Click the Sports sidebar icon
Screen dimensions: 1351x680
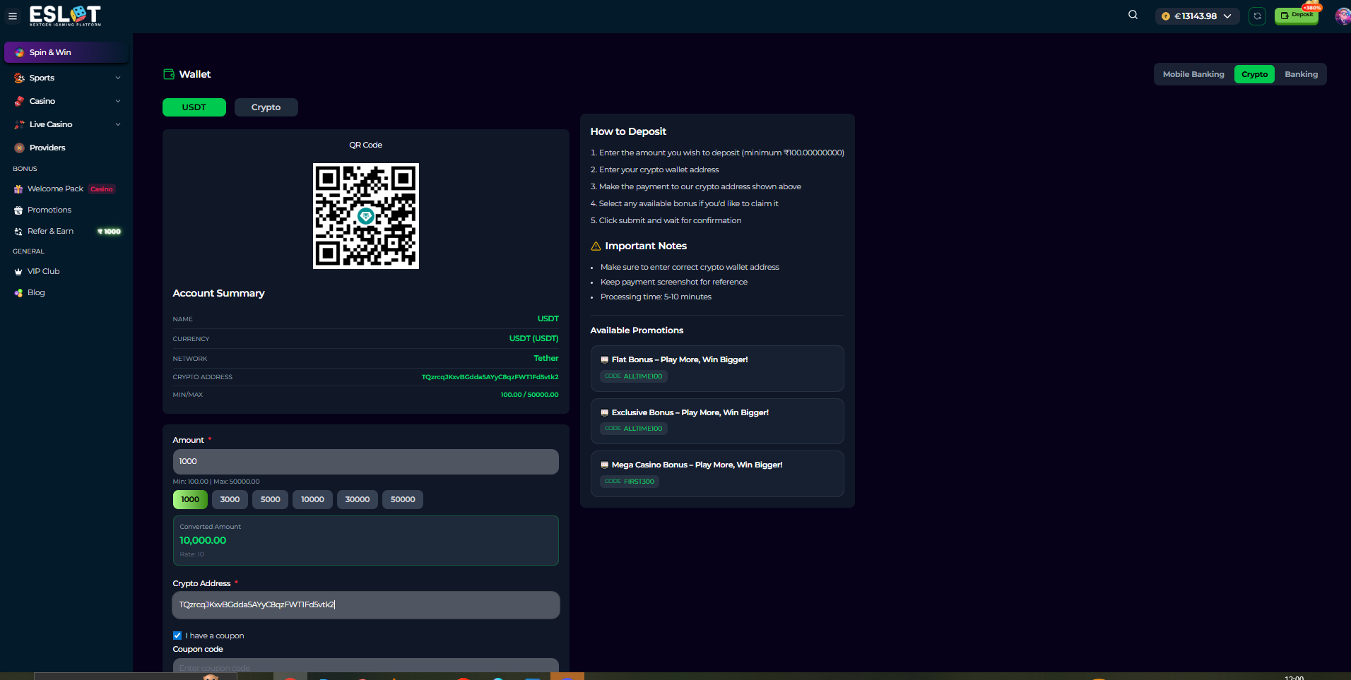pos(19,78)
